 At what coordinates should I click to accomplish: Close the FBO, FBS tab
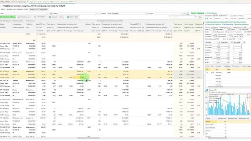[27, 2]
